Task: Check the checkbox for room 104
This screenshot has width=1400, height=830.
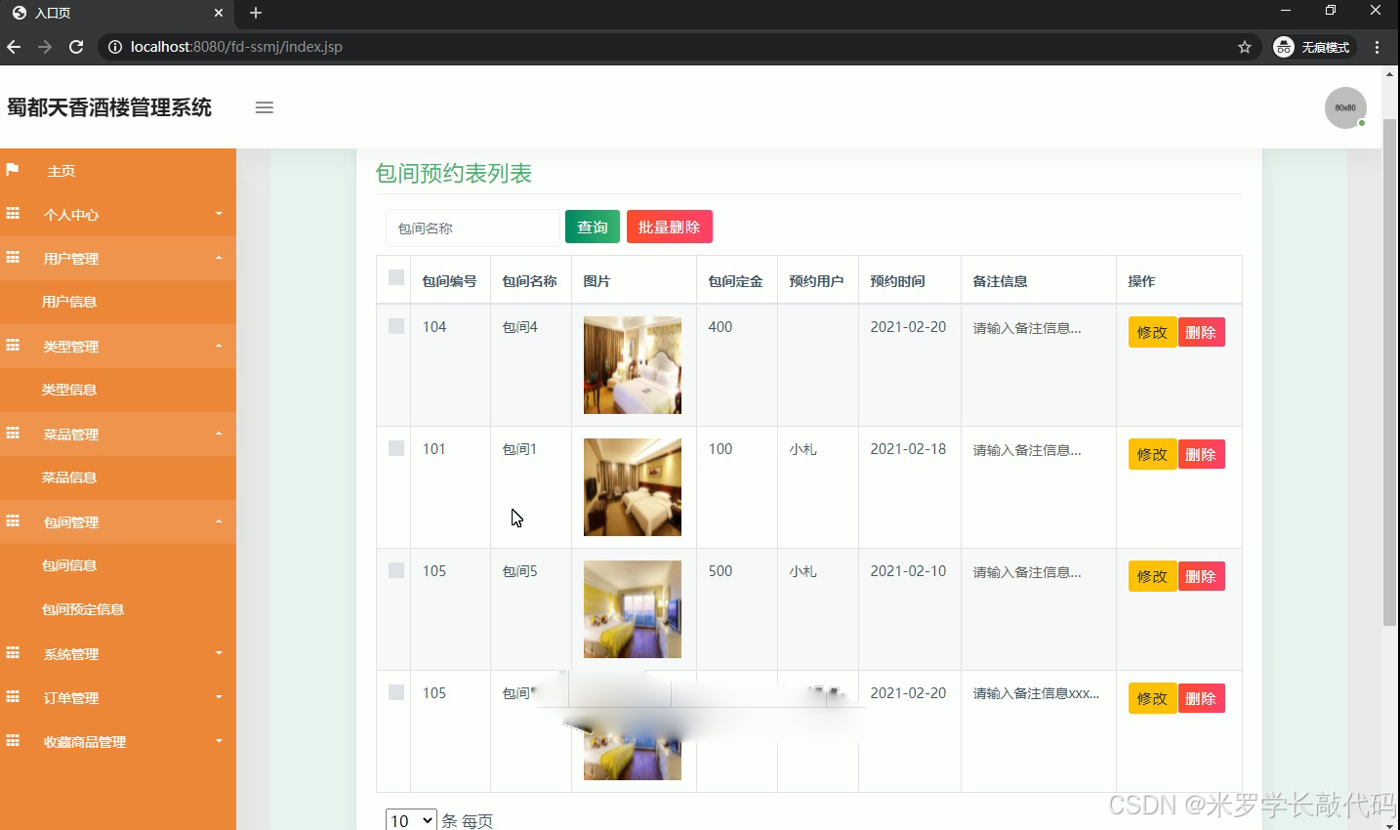Action: point(394,326)
